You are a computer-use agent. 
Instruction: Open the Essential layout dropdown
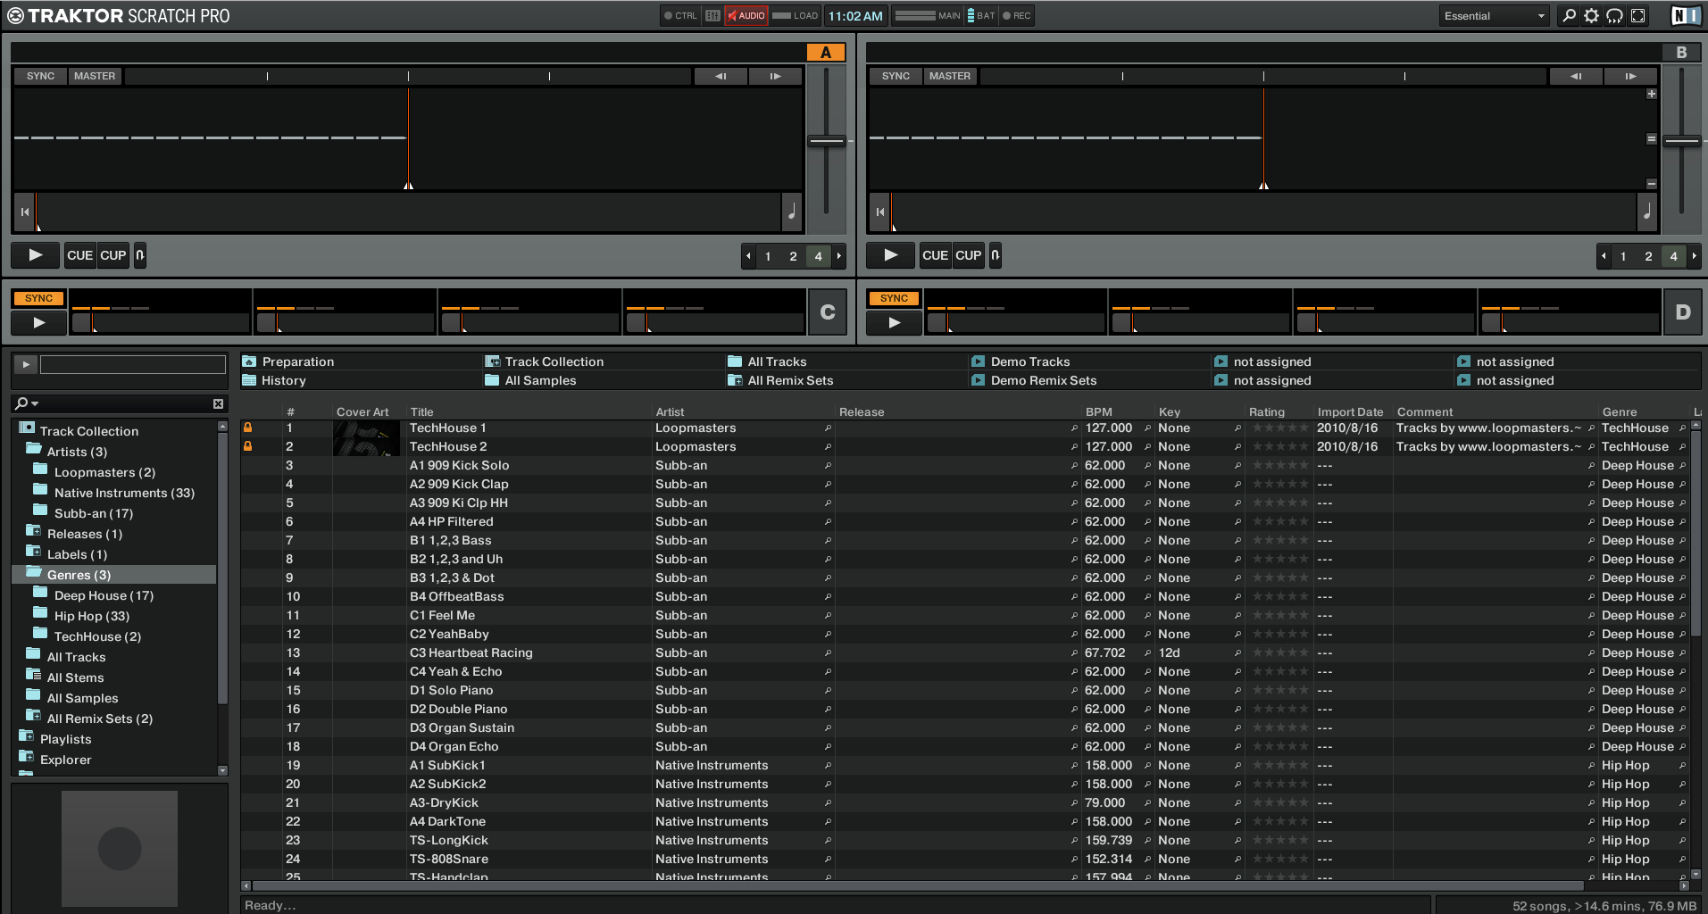1494,15
